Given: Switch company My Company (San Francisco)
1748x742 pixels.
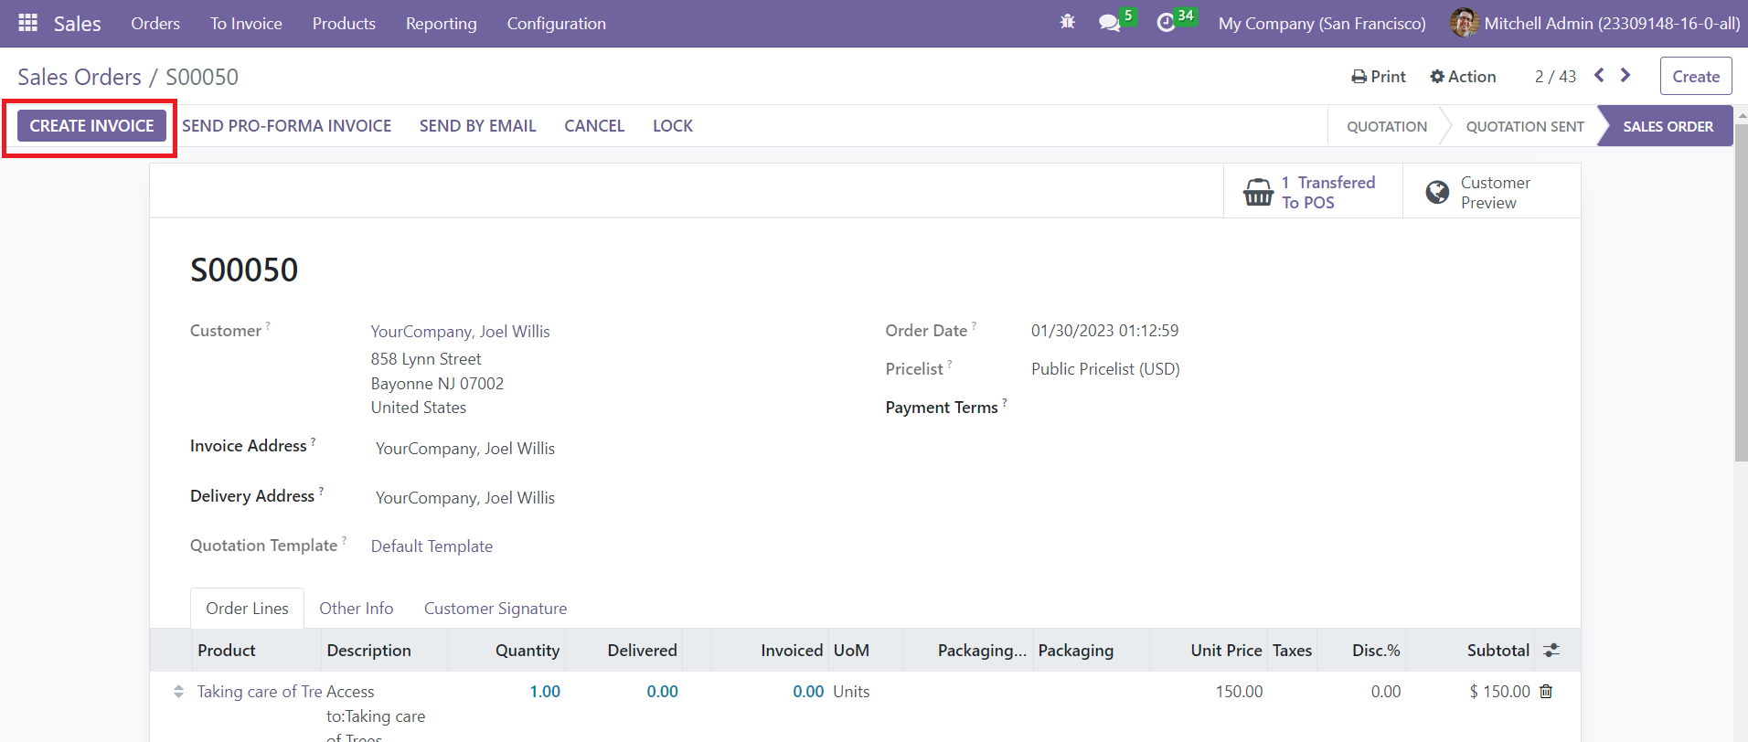Looking at the screenshot, I should [1322, 24].
